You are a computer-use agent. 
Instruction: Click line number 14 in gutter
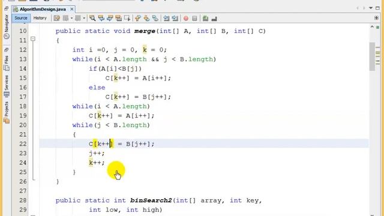(x=23, y=68)
